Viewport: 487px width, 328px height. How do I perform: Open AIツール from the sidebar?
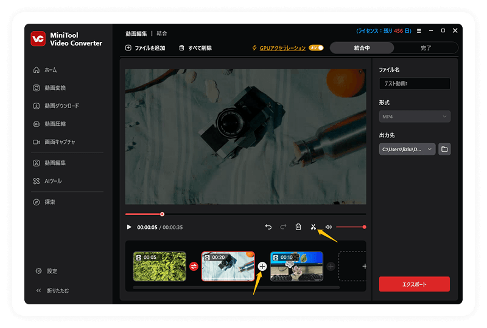47,181
